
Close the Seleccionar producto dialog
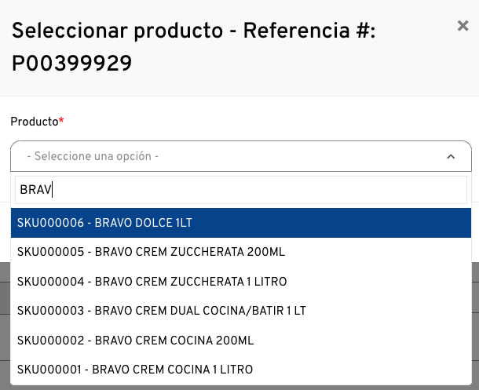point(463,26)
